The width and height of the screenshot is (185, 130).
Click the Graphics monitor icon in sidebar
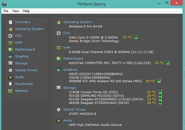click(10, 56)
